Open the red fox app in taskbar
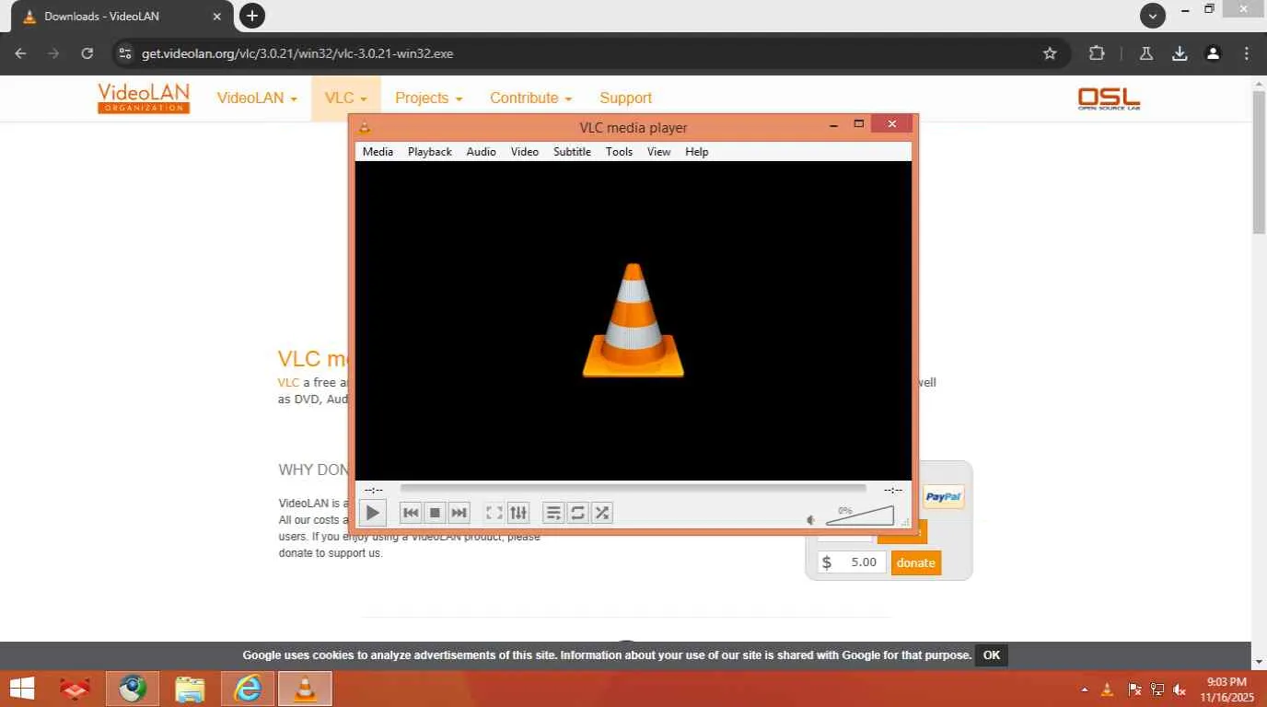 point(76,689)
